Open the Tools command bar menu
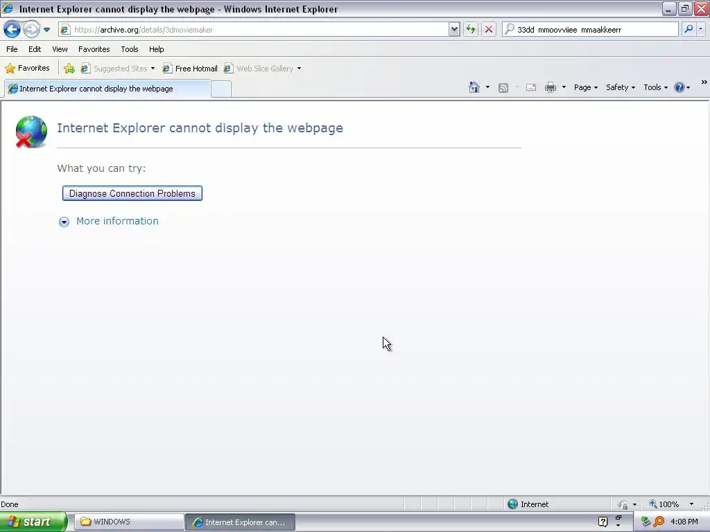This screenshot has width=710, height=532. pyautogui.click(x=655, y=87)
